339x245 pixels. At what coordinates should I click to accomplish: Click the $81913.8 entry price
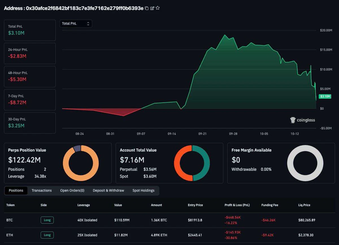point(195,220)
